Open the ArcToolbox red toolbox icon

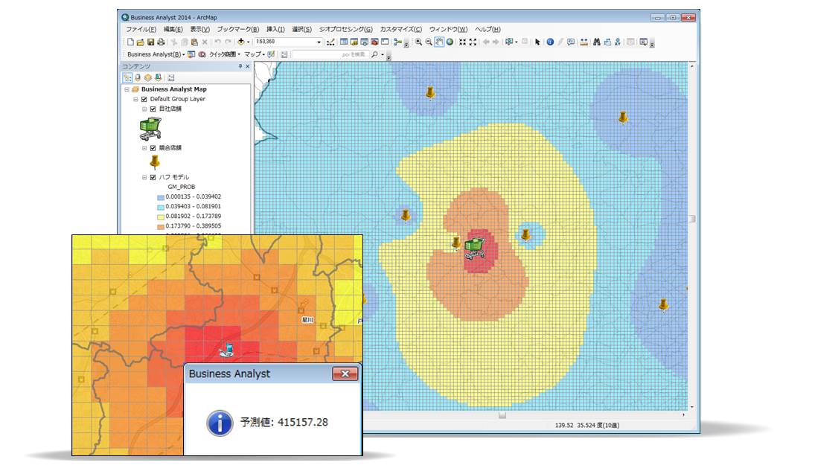pos(374,42)
